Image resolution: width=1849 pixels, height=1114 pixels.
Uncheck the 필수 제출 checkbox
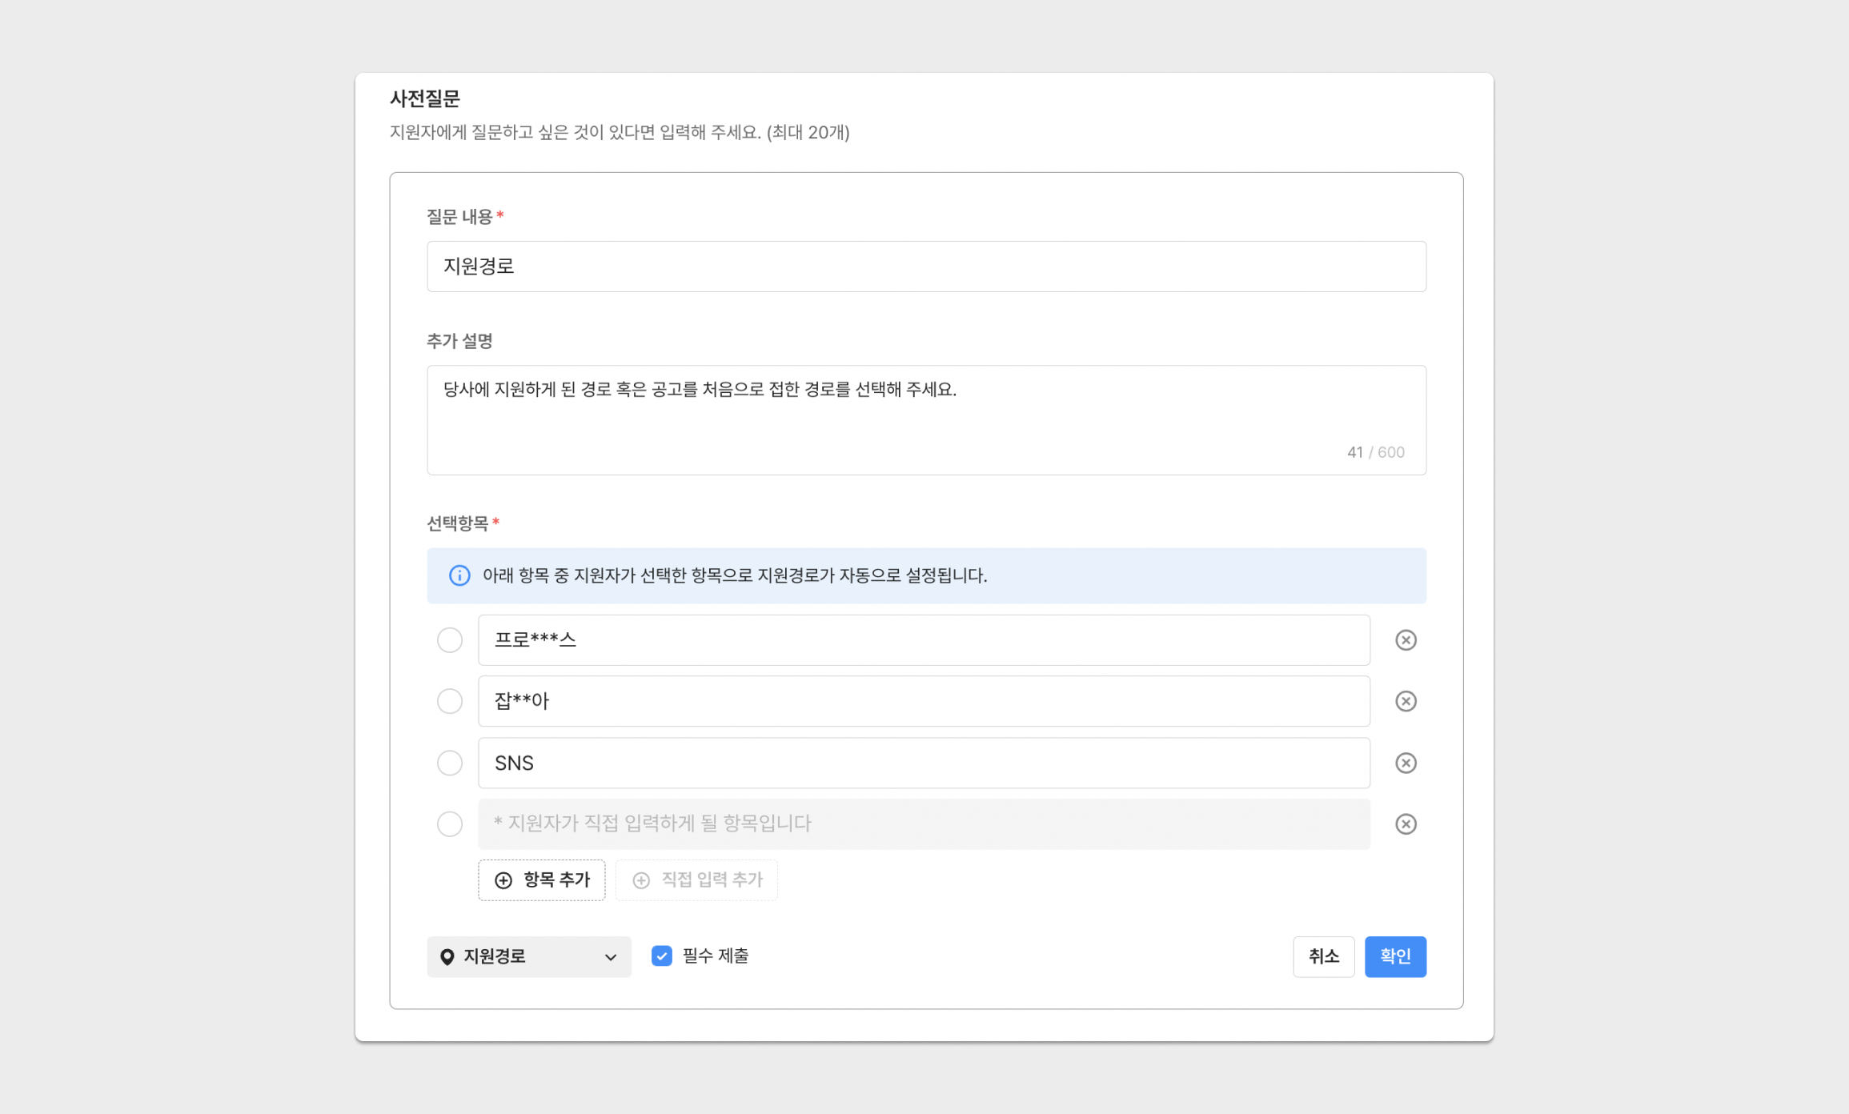coord(662,956)
